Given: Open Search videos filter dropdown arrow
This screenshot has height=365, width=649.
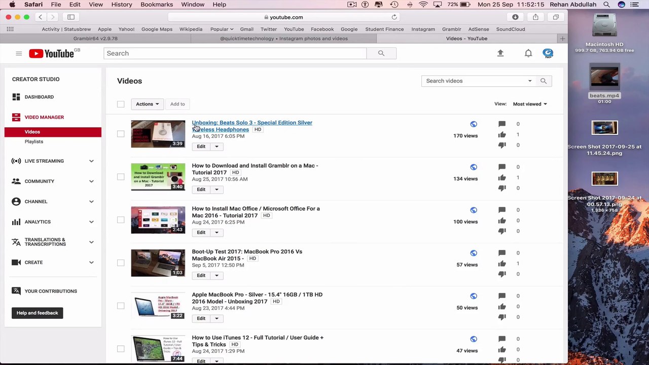Looking at the screenshot, I should click(x=530, y=81).
